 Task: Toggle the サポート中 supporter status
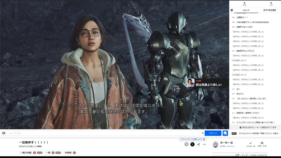(x=262, y=144)
